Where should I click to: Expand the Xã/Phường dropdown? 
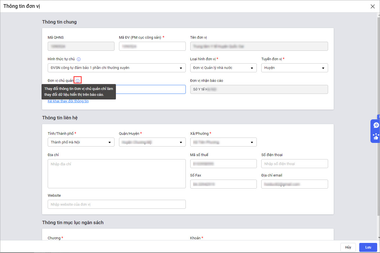click(x=223, y=142)
